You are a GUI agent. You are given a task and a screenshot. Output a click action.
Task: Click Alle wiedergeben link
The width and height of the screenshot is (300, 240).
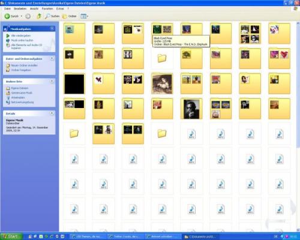coord(21,35)
